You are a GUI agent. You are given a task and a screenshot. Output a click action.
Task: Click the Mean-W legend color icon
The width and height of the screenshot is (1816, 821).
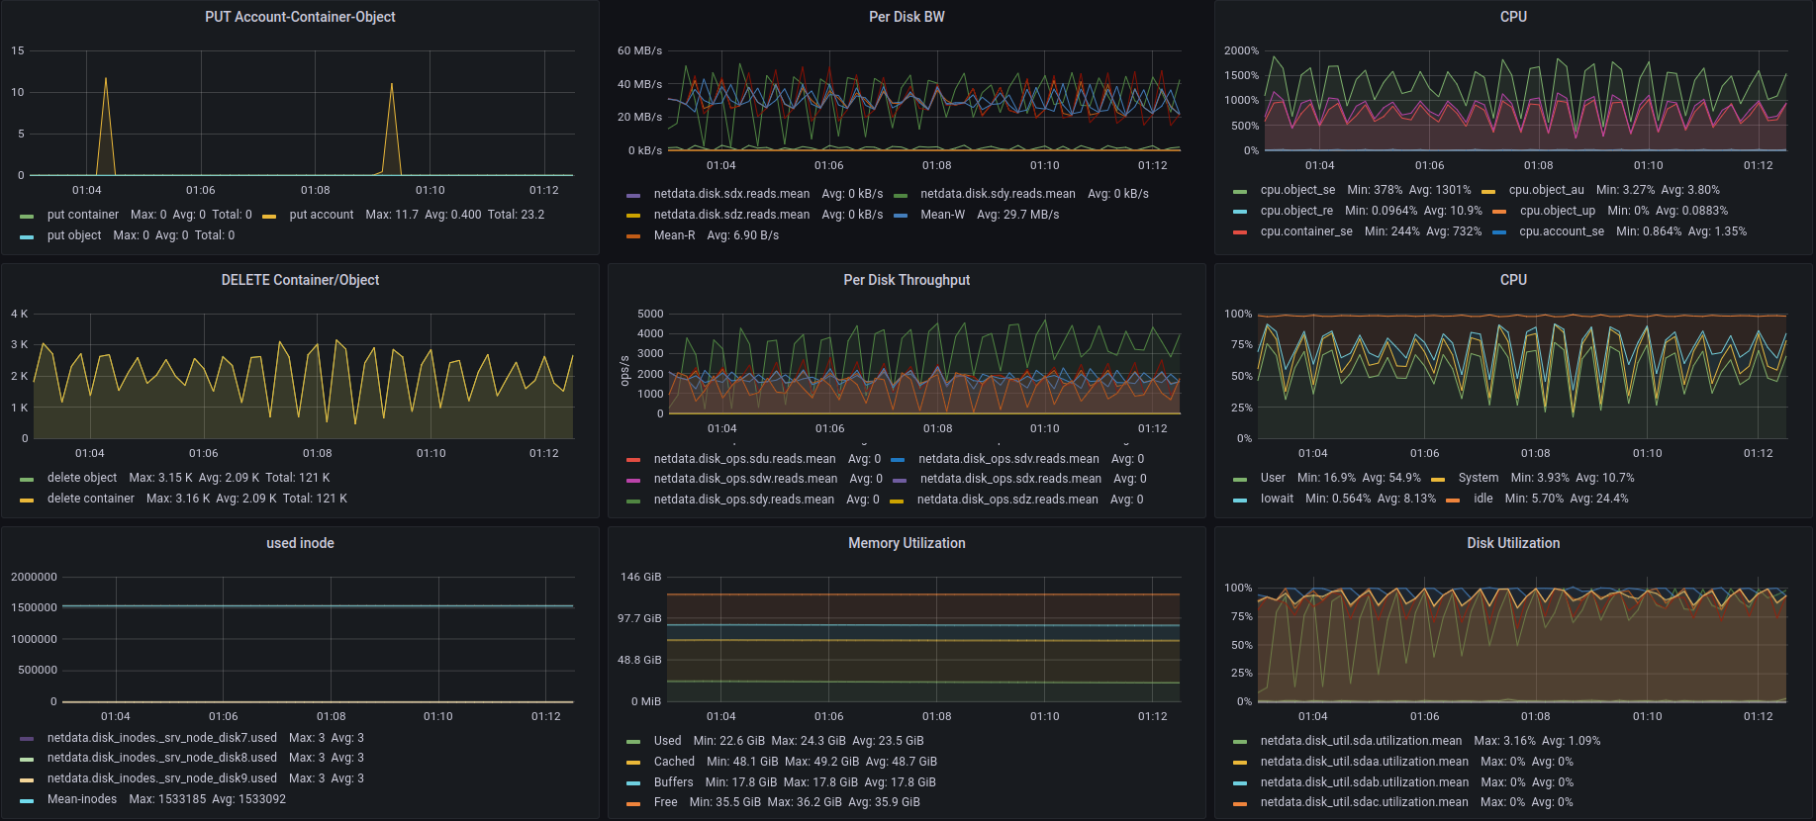click(x=901, y=216)
